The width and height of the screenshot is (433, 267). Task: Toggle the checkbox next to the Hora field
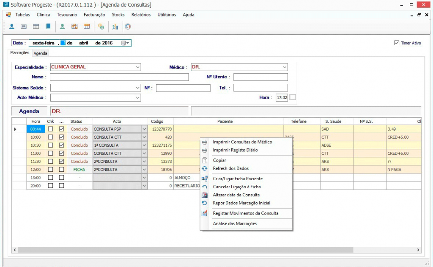point(293,97)
